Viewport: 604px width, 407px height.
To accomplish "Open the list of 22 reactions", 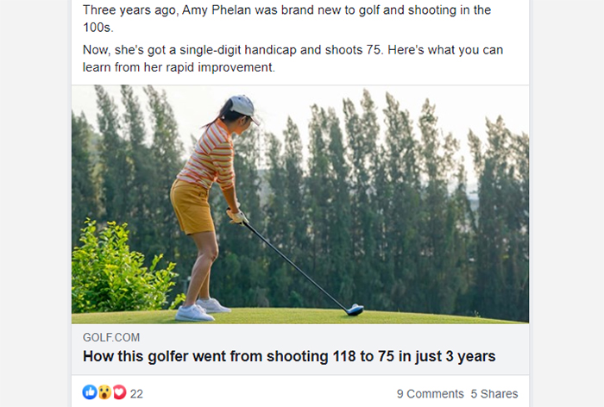I will [x=136, y=393].
